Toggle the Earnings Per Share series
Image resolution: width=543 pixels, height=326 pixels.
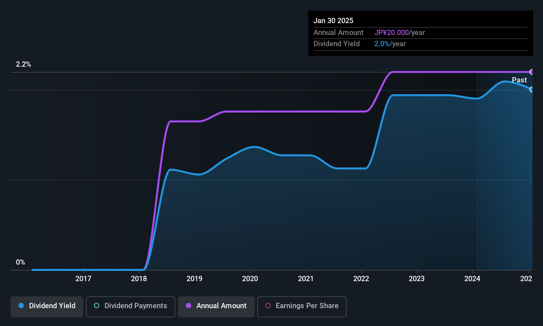coord(302,307)
